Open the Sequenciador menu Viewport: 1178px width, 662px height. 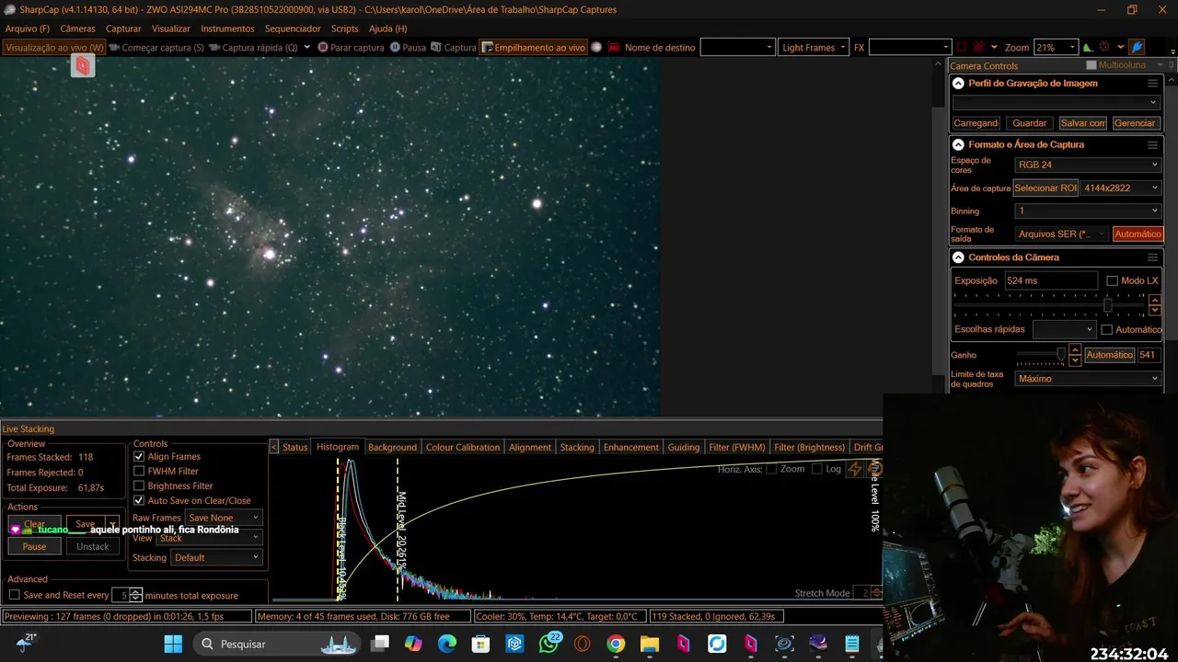[293, 29]
